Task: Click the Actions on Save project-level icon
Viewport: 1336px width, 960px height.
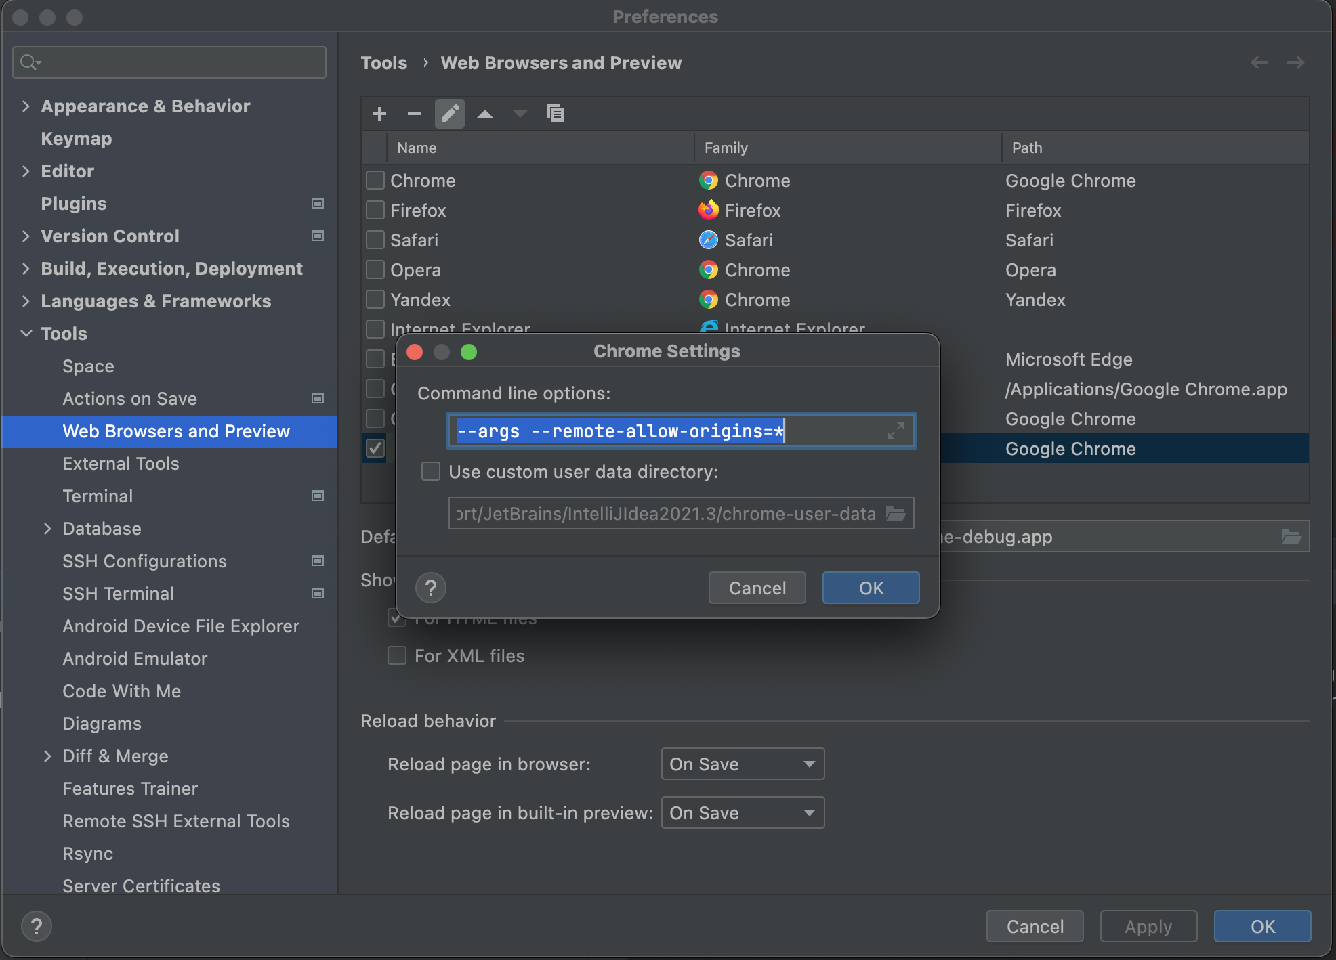Action: tap(317, 398)
